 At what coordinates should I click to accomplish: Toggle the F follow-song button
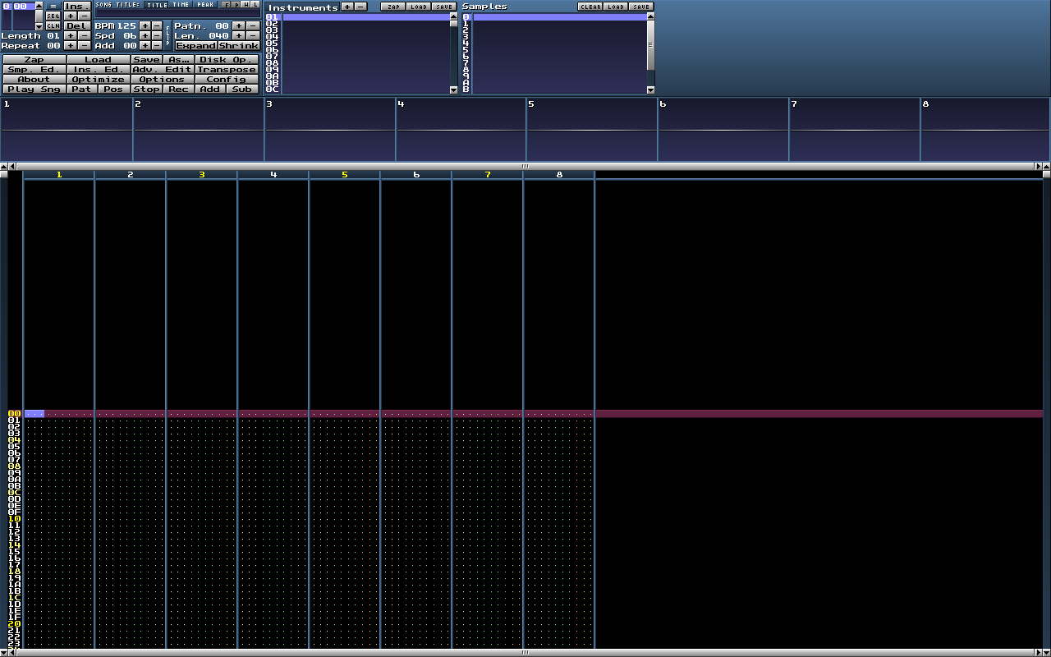pyautogui.click(x=226, y=5)
